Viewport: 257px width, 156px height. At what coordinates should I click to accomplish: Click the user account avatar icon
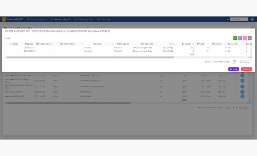(252, 19)
